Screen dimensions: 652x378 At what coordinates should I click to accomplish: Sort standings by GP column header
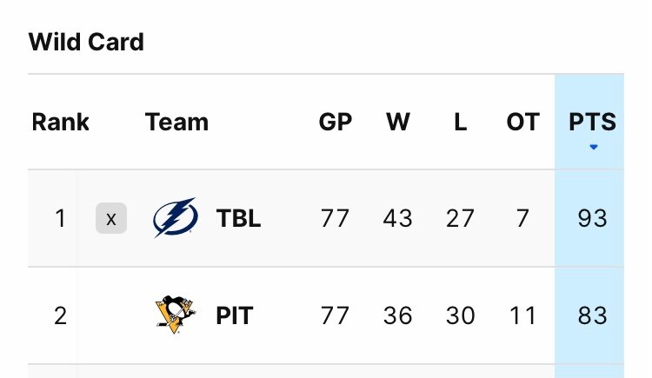click(x=336, y=122)
